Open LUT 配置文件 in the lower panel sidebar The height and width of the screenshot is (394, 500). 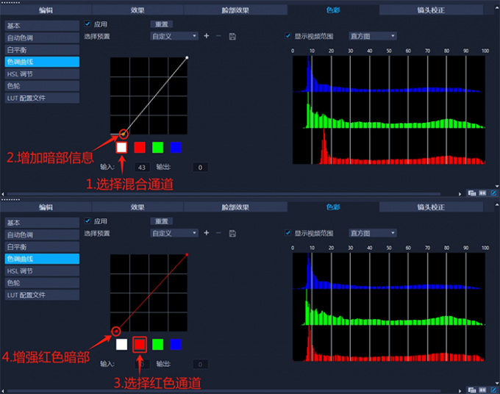[42, 295]
